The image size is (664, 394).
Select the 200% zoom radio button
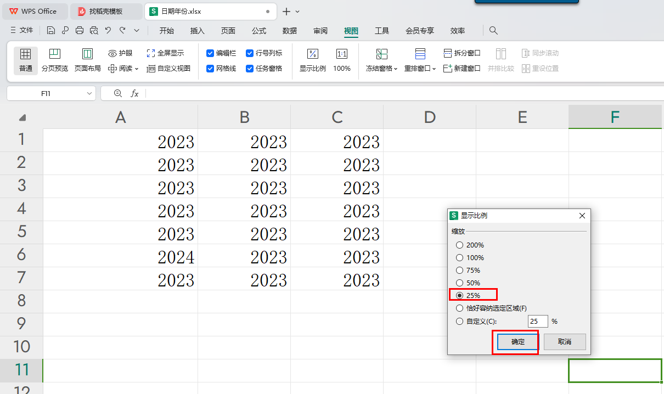pos(460,245)
